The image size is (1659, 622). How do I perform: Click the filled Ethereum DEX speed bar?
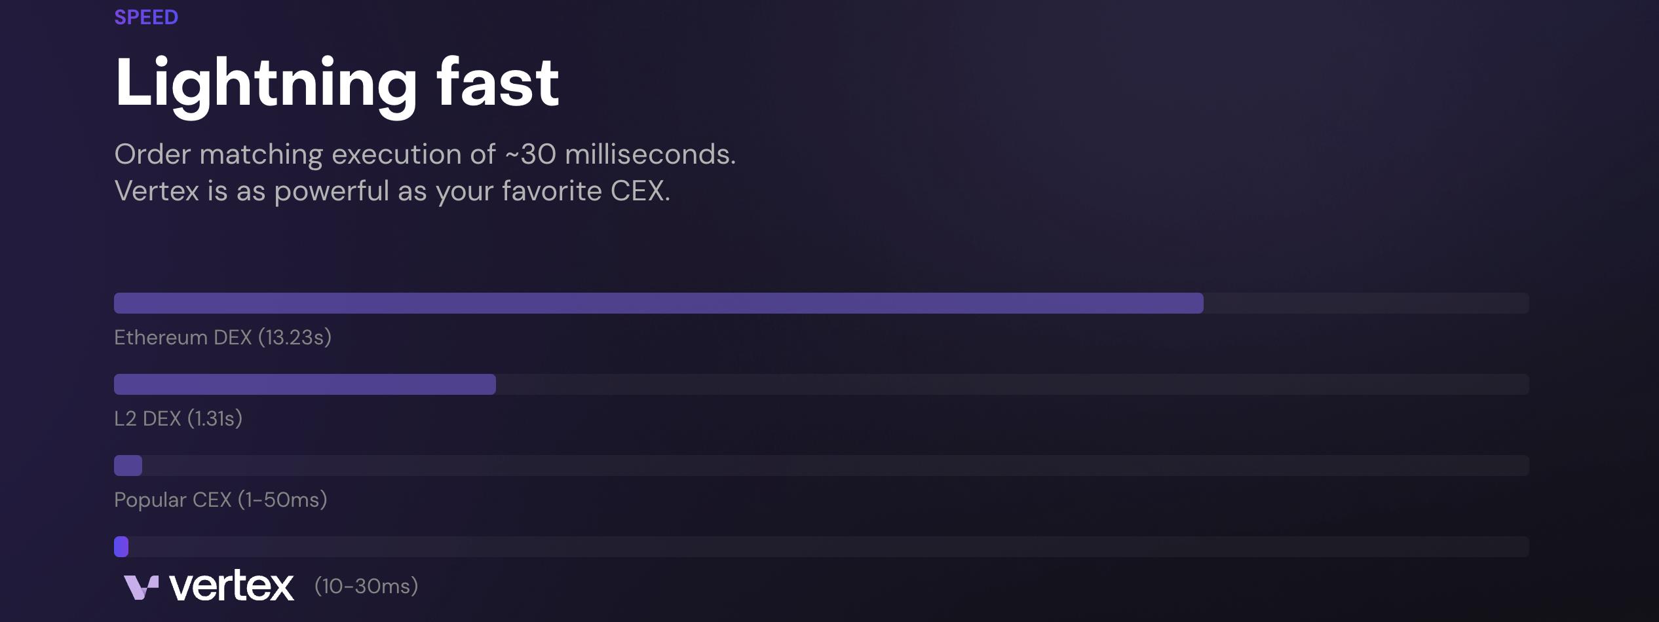[x=658, y=303]
